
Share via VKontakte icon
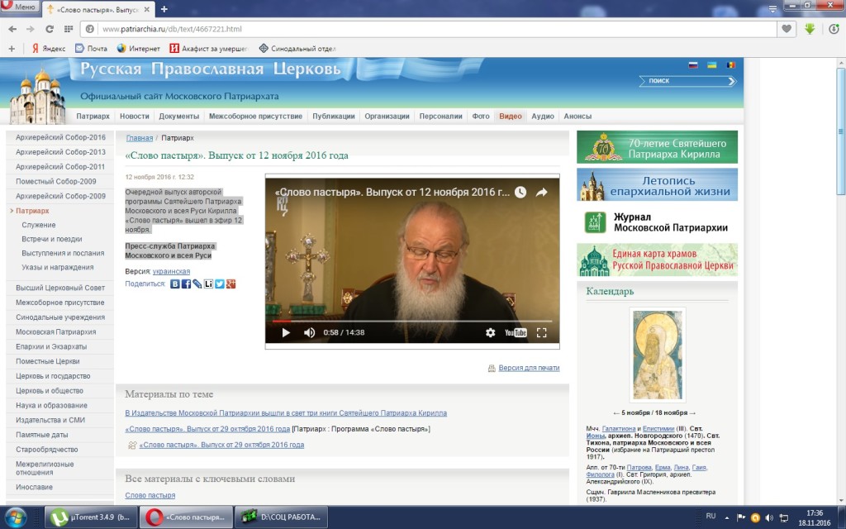point(175,284)
